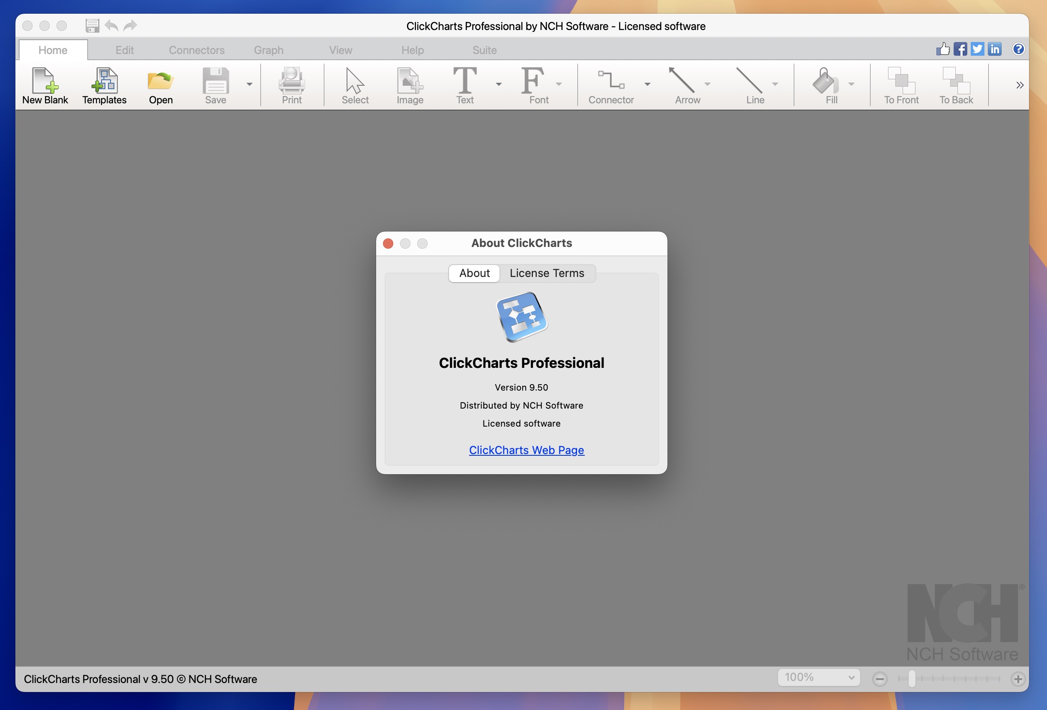Open the Help ribbon tab
Image resolution: width=1047 pixels, height=710 pixels.
click(413, 50)
